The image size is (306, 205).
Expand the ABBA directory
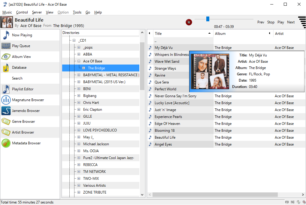pyautogui.click(x=79, y=54)
